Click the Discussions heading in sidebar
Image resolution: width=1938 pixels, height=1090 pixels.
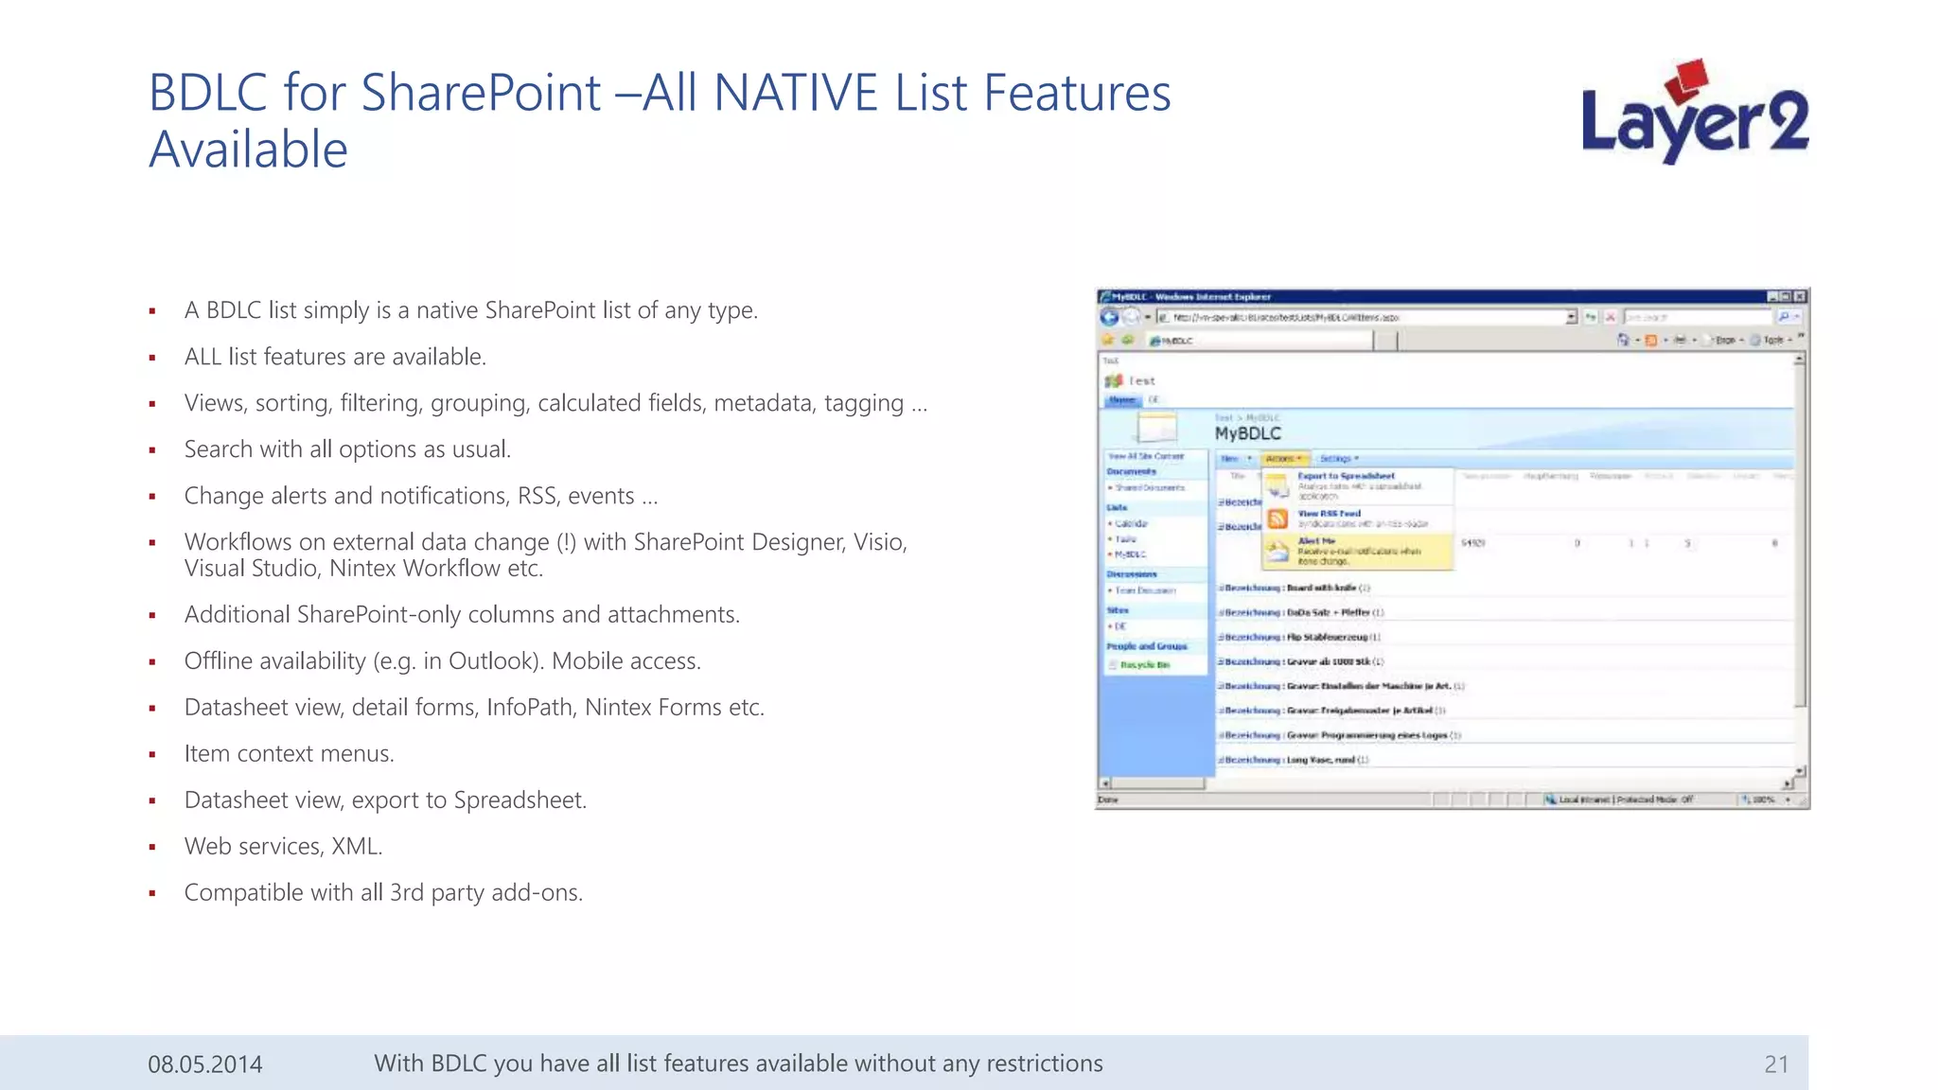(x=1132, y=574)
